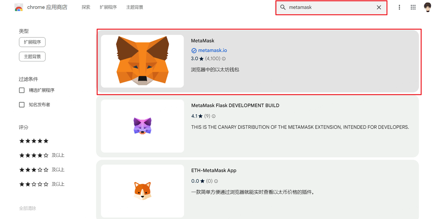
Task: Enable the 知名发布者 checkbox
Action: (22, 105)
